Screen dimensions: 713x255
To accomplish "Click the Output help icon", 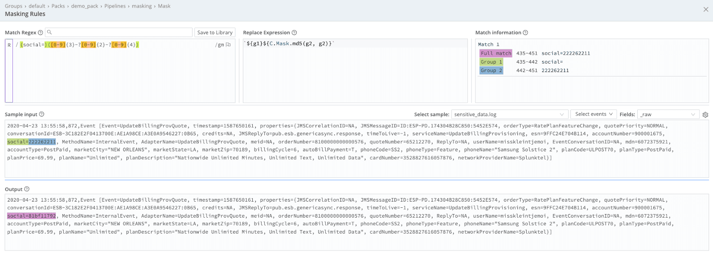I will pyautogui.click(x=27, y=189).
